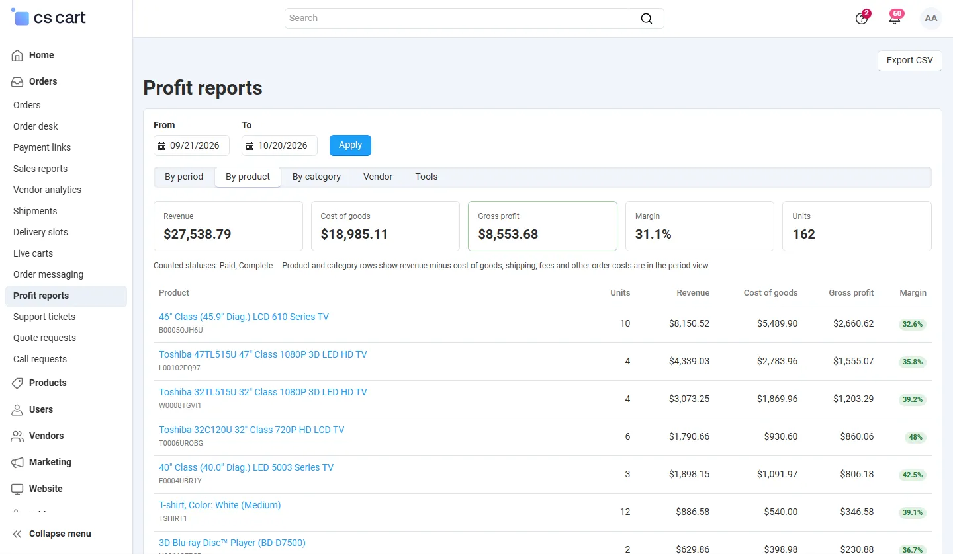This screenshot has height=554, width=953.
Task: Open Order desk in the sidebar
Action: tap(36, 126)
